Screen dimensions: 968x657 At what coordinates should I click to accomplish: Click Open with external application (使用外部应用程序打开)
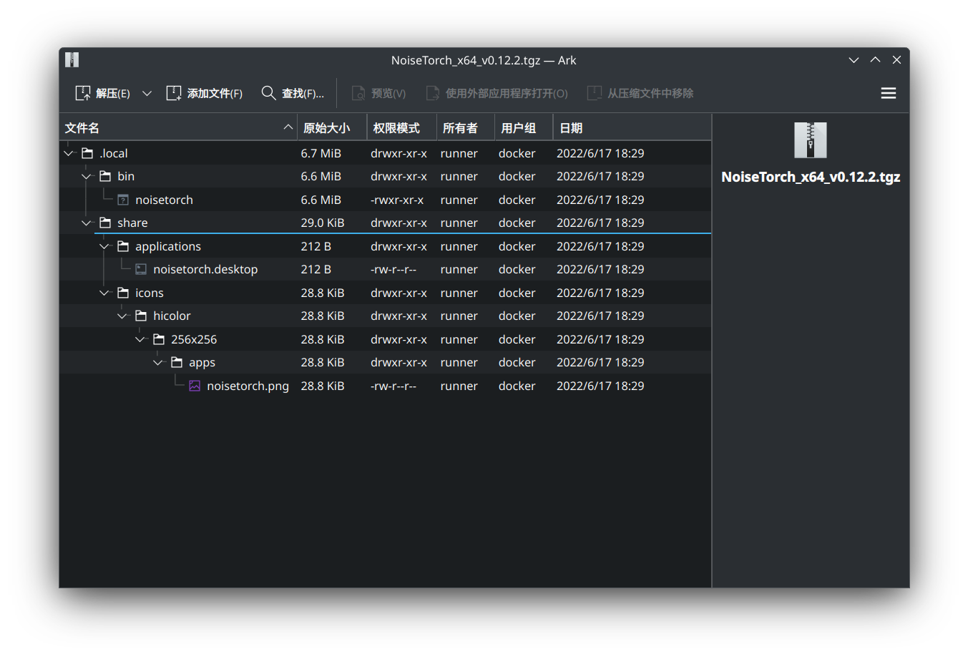point(497,93)
